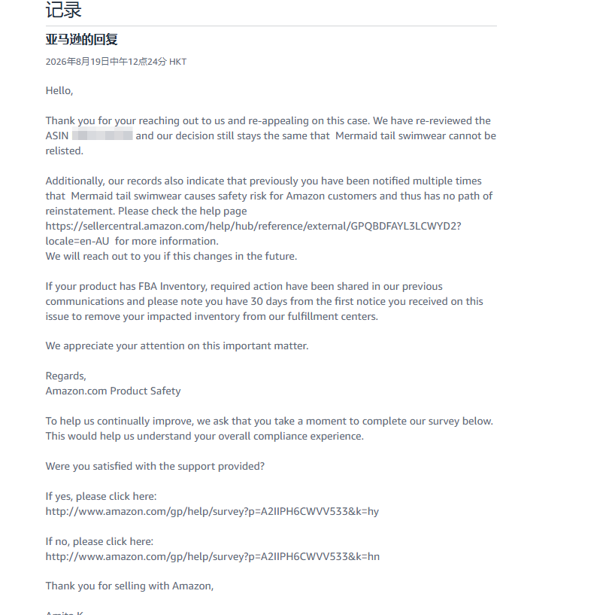
Task: Open the 'If yes' survey link ending hy
Action: click(x=212, y=511)
